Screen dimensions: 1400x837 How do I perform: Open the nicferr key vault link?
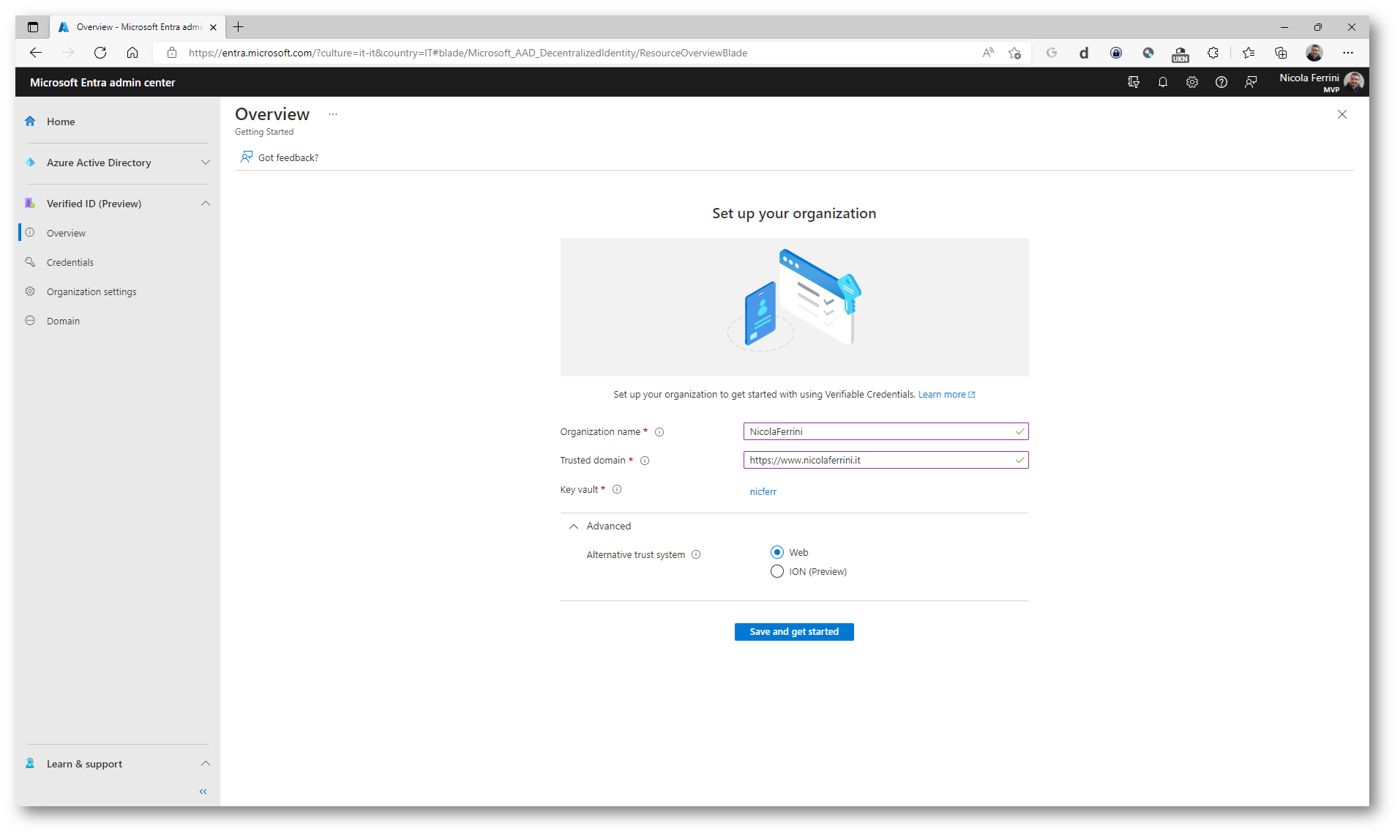tap(763, 492)
